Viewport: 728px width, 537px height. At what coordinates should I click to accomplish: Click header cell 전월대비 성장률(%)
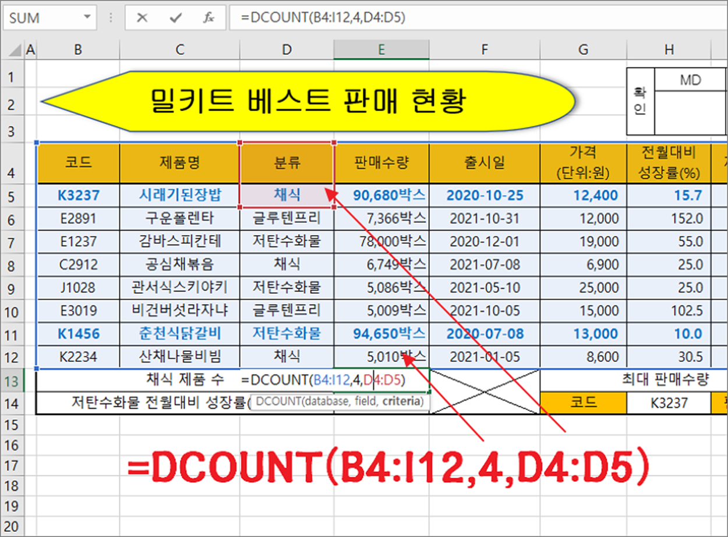[x=669, y=163]
